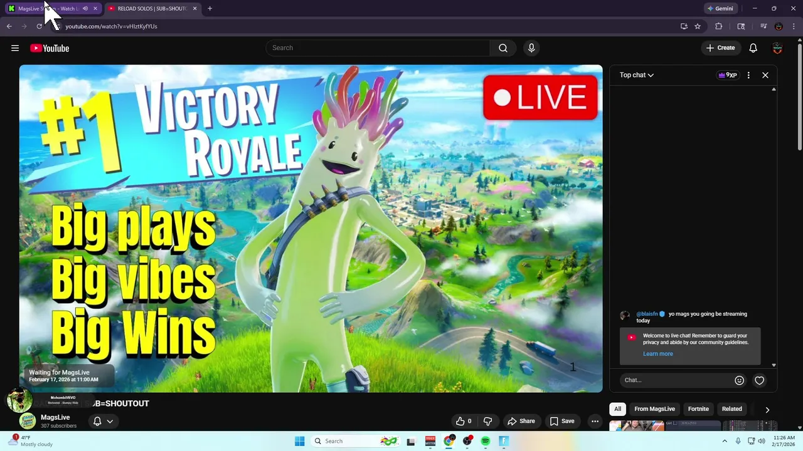Open live chat more options (three dots)
Viewport: 803px width, 451px height.
(x=748, y=75)
